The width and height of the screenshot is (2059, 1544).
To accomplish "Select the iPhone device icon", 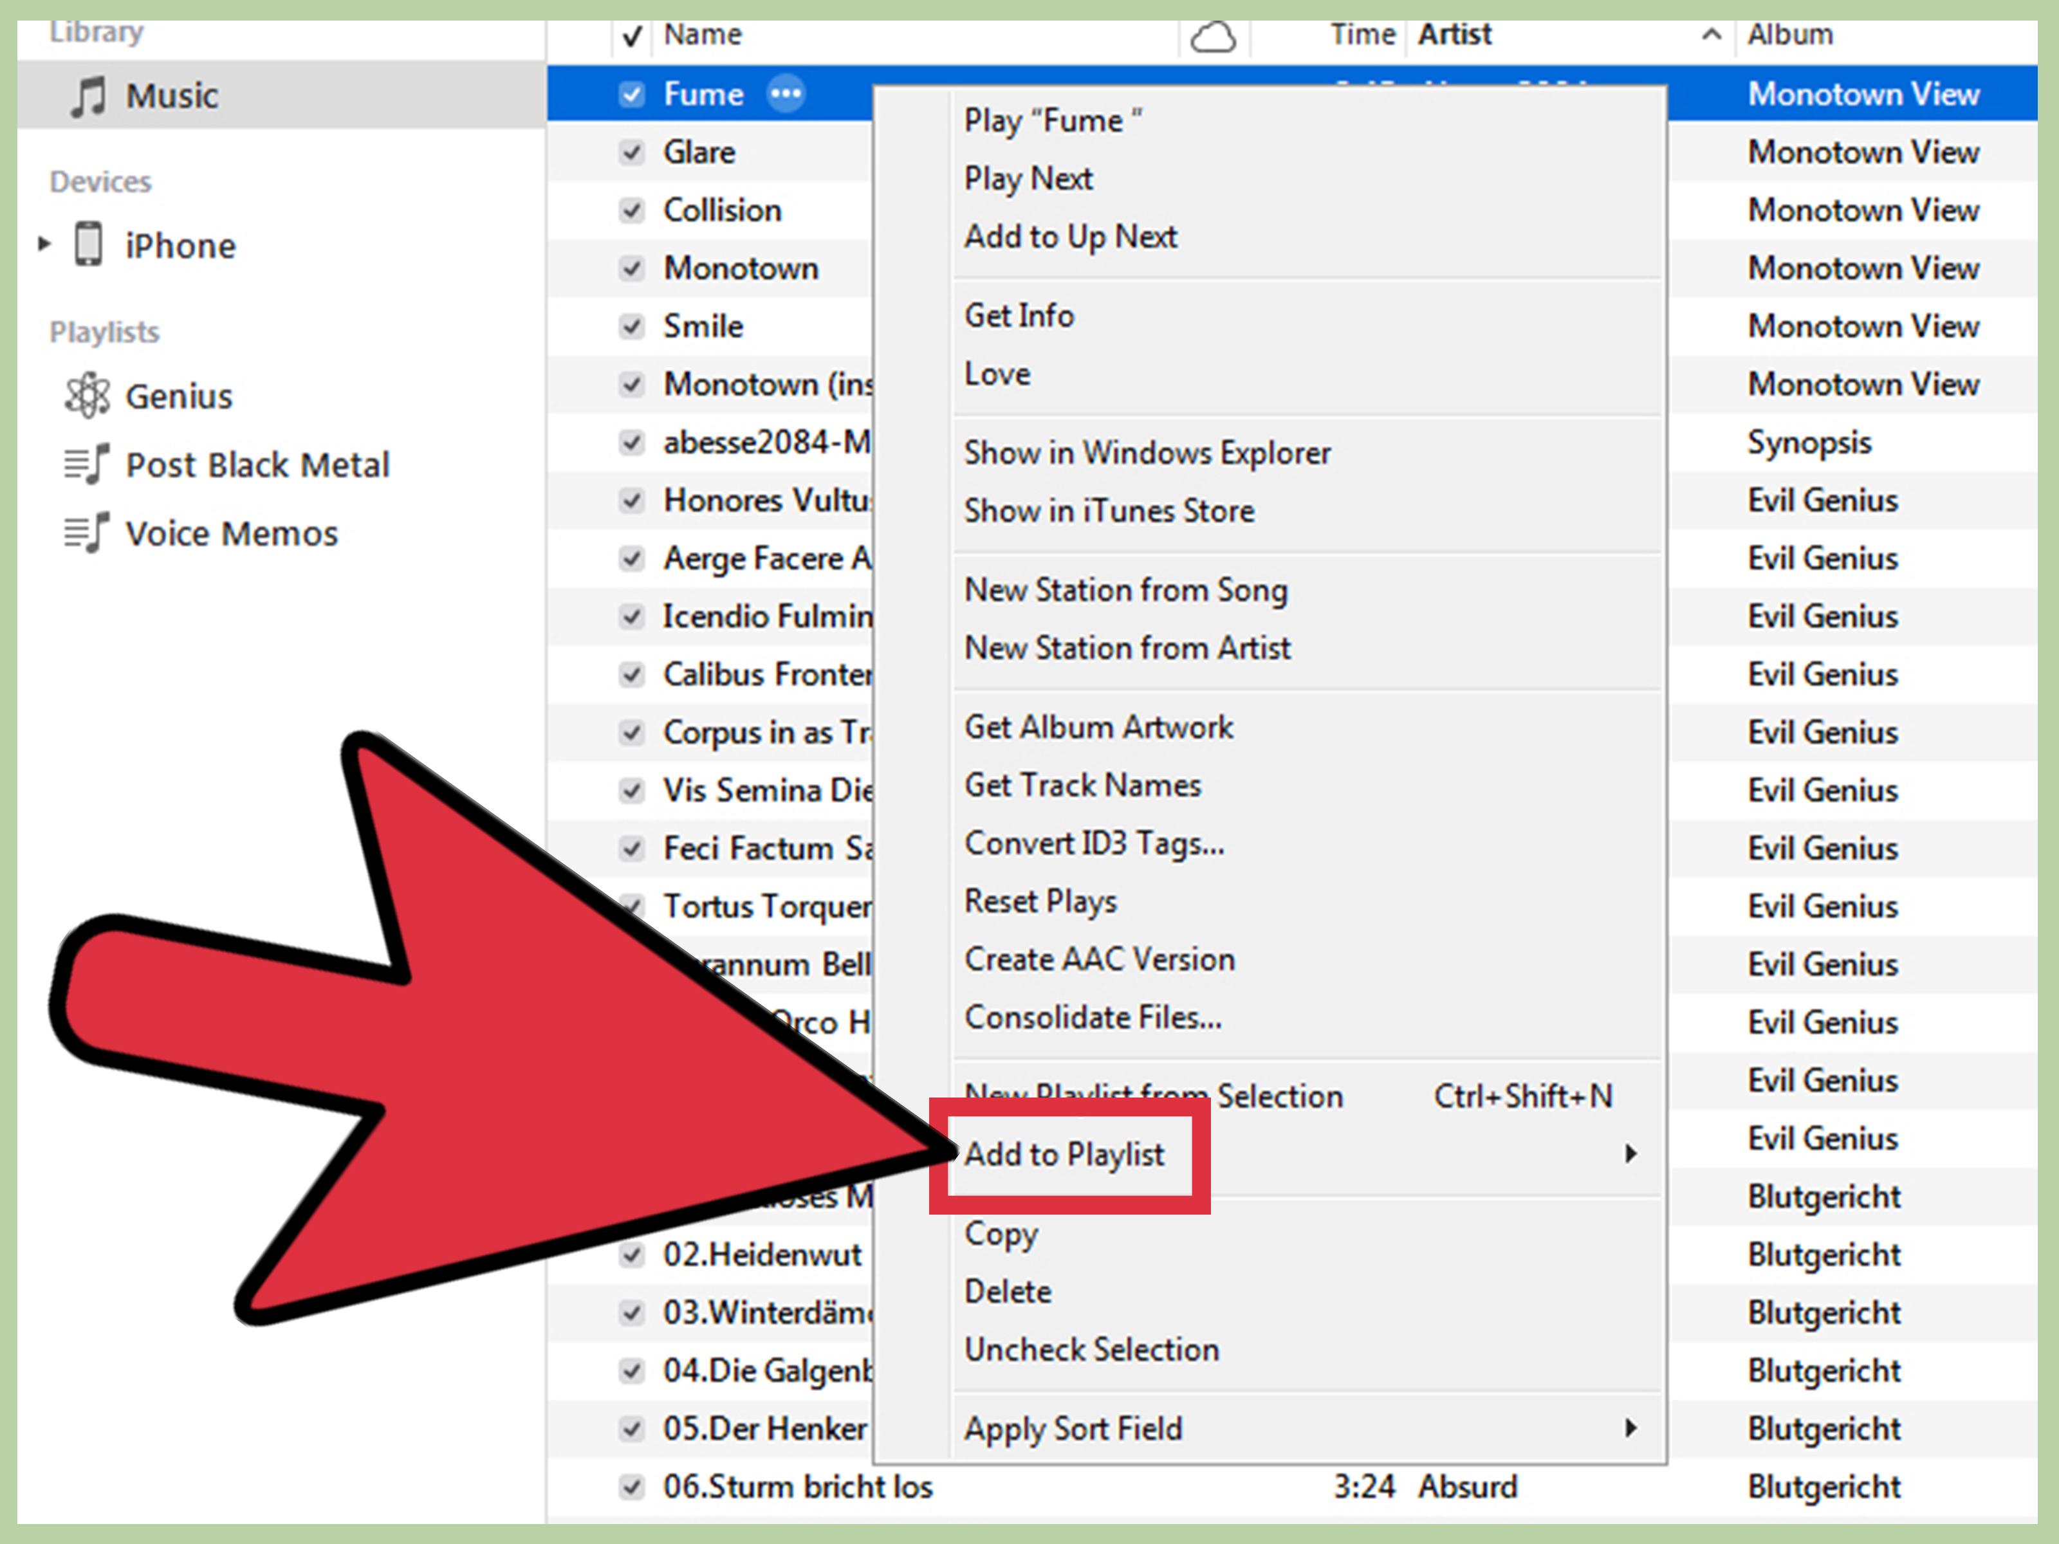I will (x=88, y=244).
